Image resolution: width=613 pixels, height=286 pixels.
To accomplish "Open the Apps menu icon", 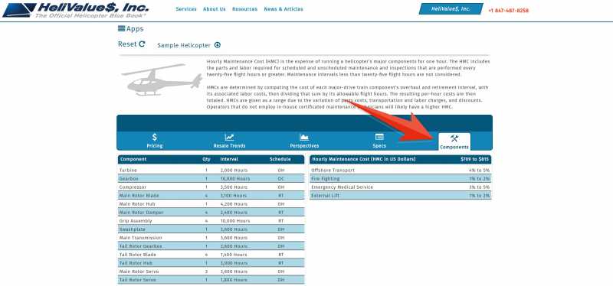I will 121,28.
